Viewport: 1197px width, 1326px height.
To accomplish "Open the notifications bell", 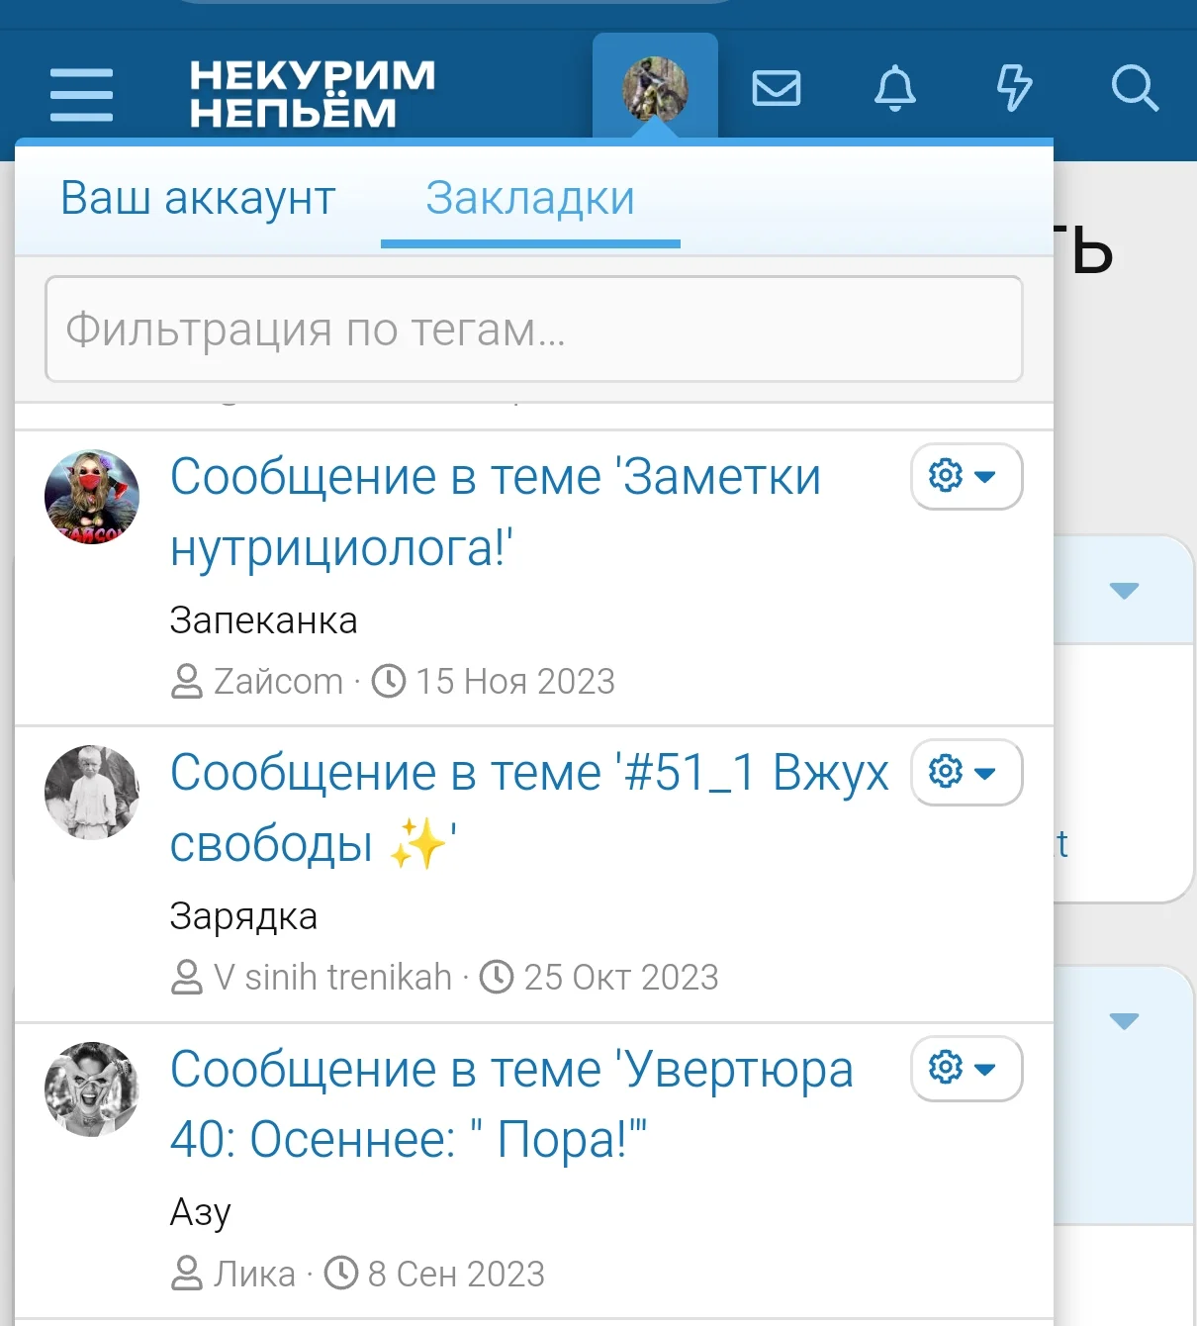I will [x=895, y=89].
